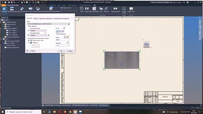Click the help search field in title bar
The height and width of the screenshot is (114, 203).
160,2
